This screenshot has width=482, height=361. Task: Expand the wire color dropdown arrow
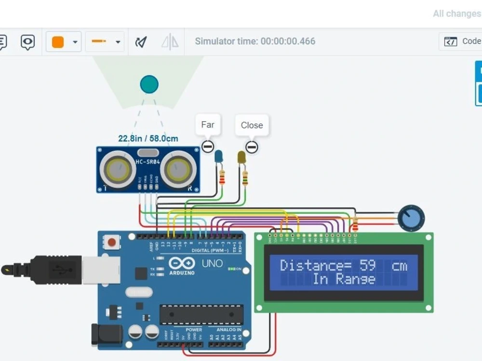[75, 42]
